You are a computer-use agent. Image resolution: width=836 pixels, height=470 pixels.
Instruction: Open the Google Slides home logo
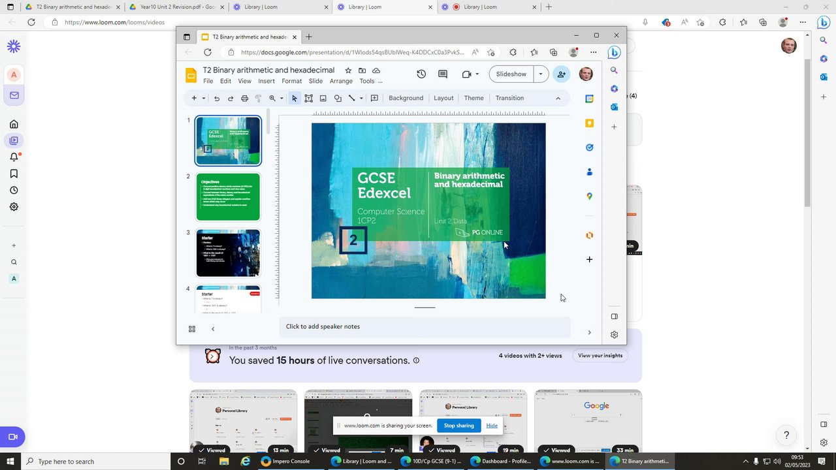(191, 75)
